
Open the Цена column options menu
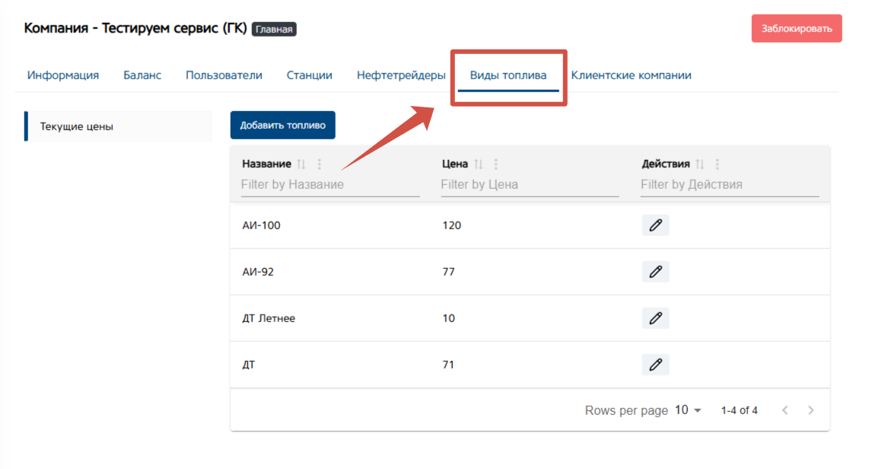(496, 164)
